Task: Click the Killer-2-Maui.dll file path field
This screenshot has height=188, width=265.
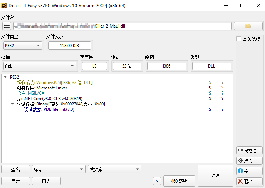Action: [122, 26]
